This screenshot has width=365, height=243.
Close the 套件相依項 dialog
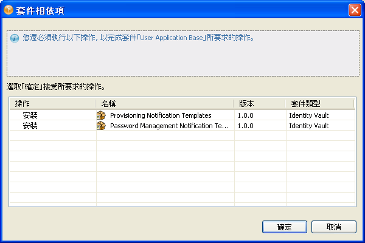click(355, 10)
